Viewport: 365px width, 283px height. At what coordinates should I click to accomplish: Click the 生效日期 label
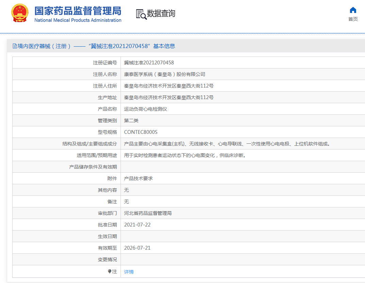click(x=107, y=236)
